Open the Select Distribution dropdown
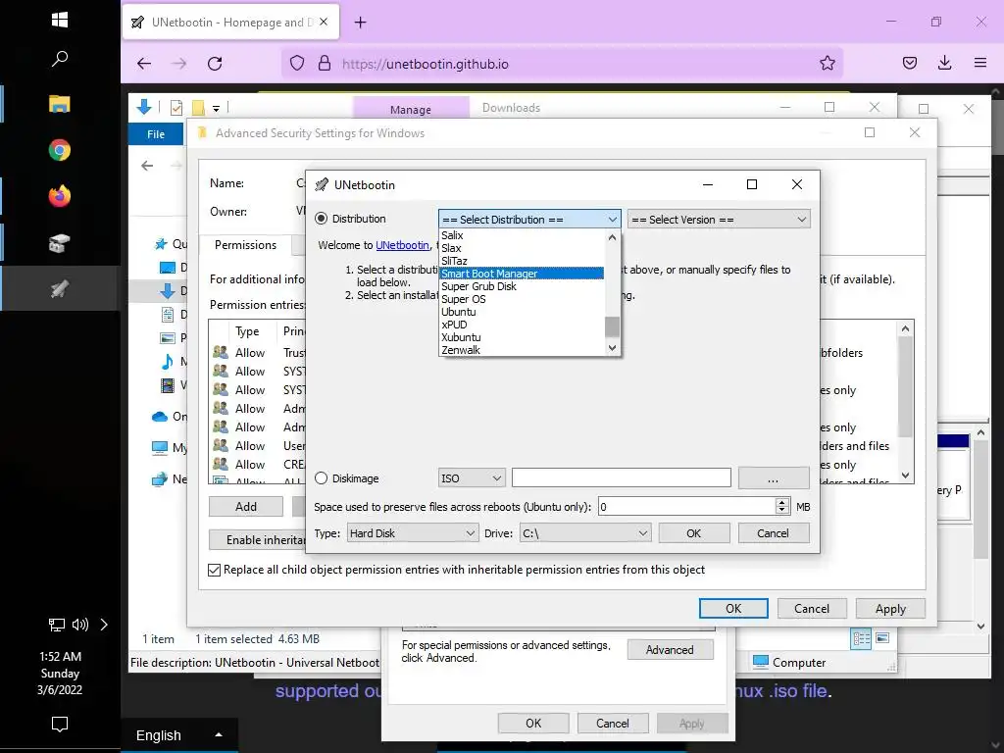The image size is (1004, 753). [x=529, y=220]
